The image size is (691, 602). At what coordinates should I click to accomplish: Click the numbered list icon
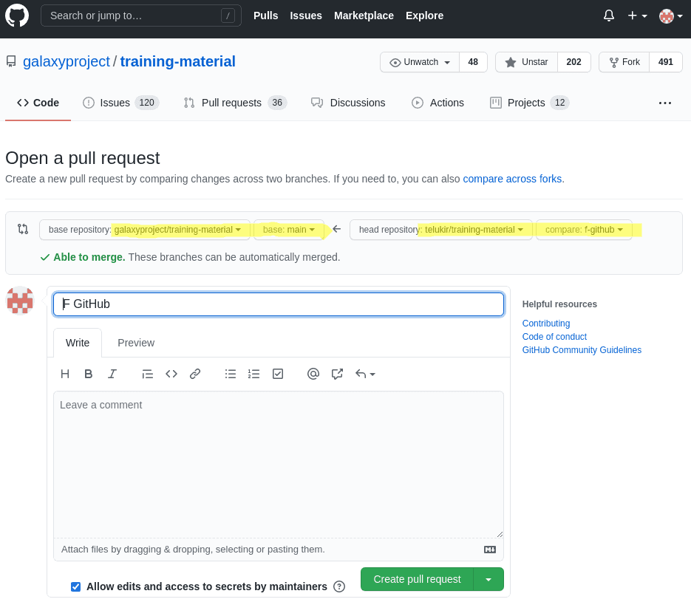(x=253, y=374)
